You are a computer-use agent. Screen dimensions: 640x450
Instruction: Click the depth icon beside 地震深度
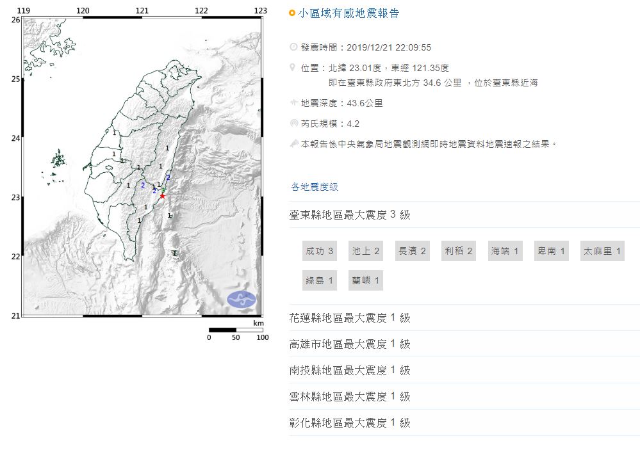pos(293,103)
